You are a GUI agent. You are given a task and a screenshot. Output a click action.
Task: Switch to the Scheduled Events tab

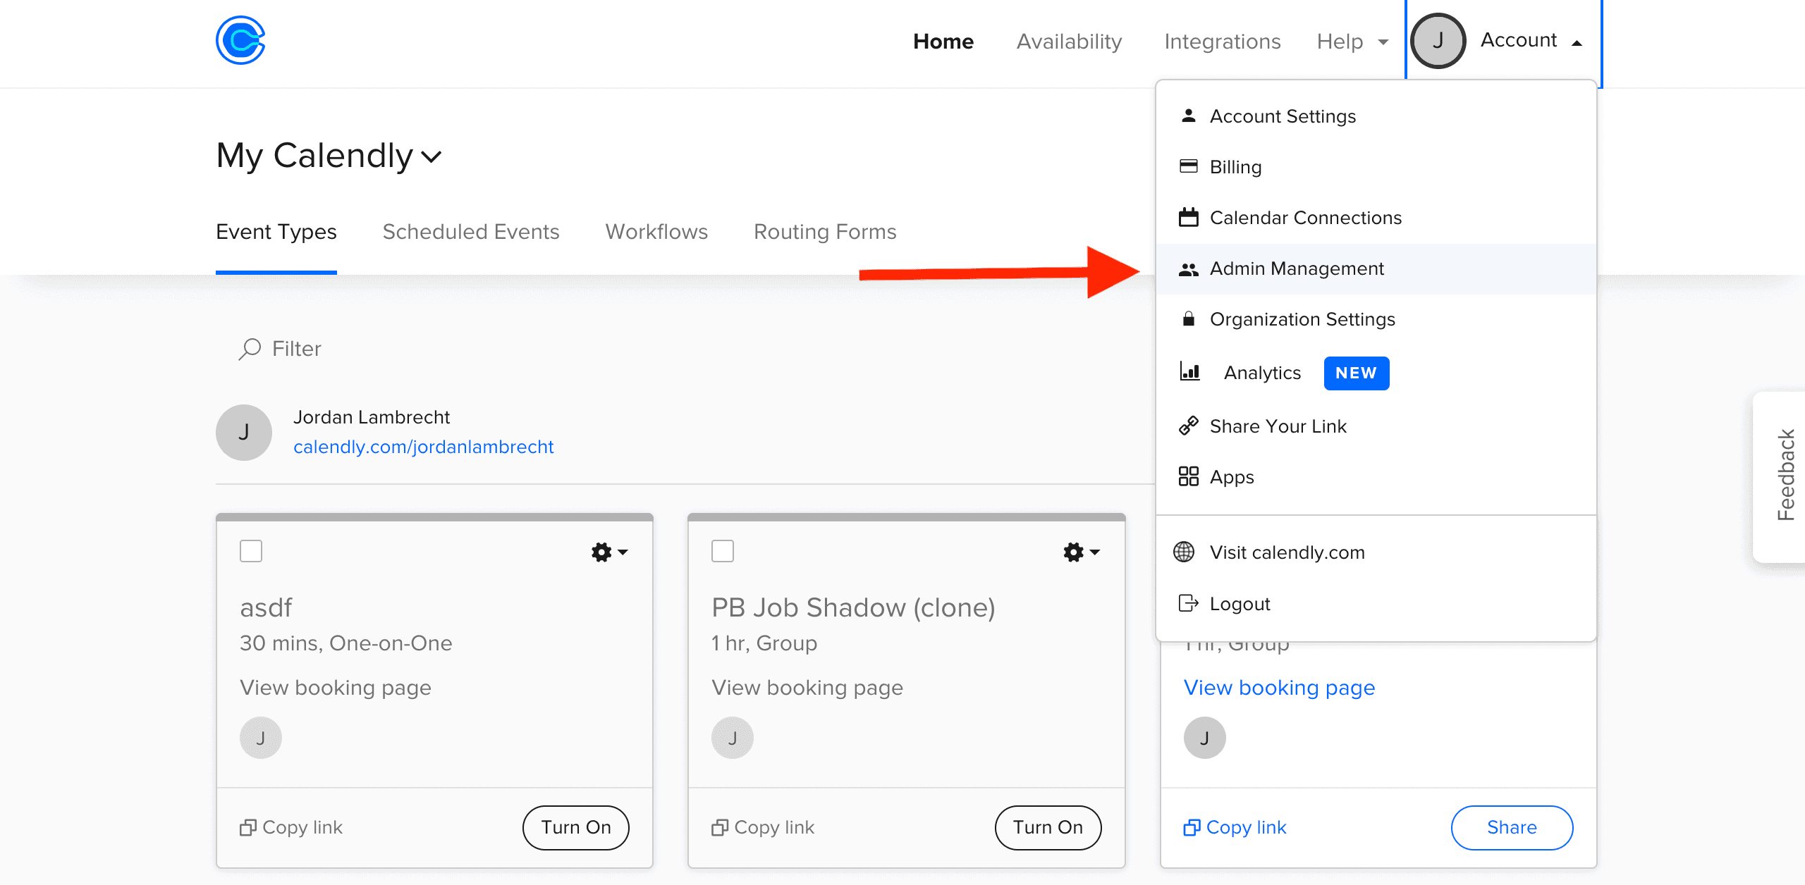click(471, 232)
